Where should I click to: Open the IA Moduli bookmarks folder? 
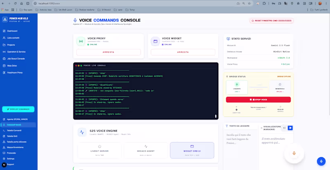pyautogui.click(x=104, y=10)
